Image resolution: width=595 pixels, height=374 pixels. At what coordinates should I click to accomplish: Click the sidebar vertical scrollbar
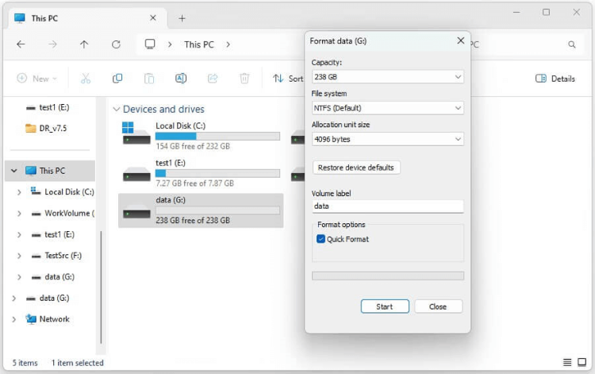tap(101, 287)
